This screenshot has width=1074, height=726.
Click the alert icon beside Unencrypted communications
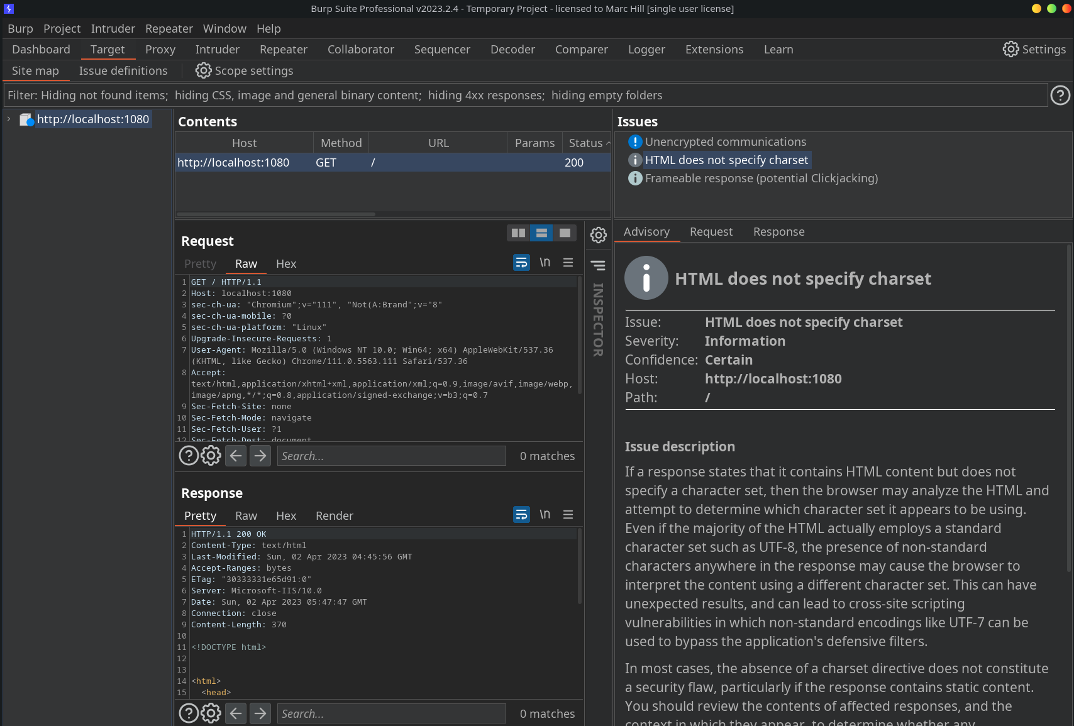[x=634, y=141]
